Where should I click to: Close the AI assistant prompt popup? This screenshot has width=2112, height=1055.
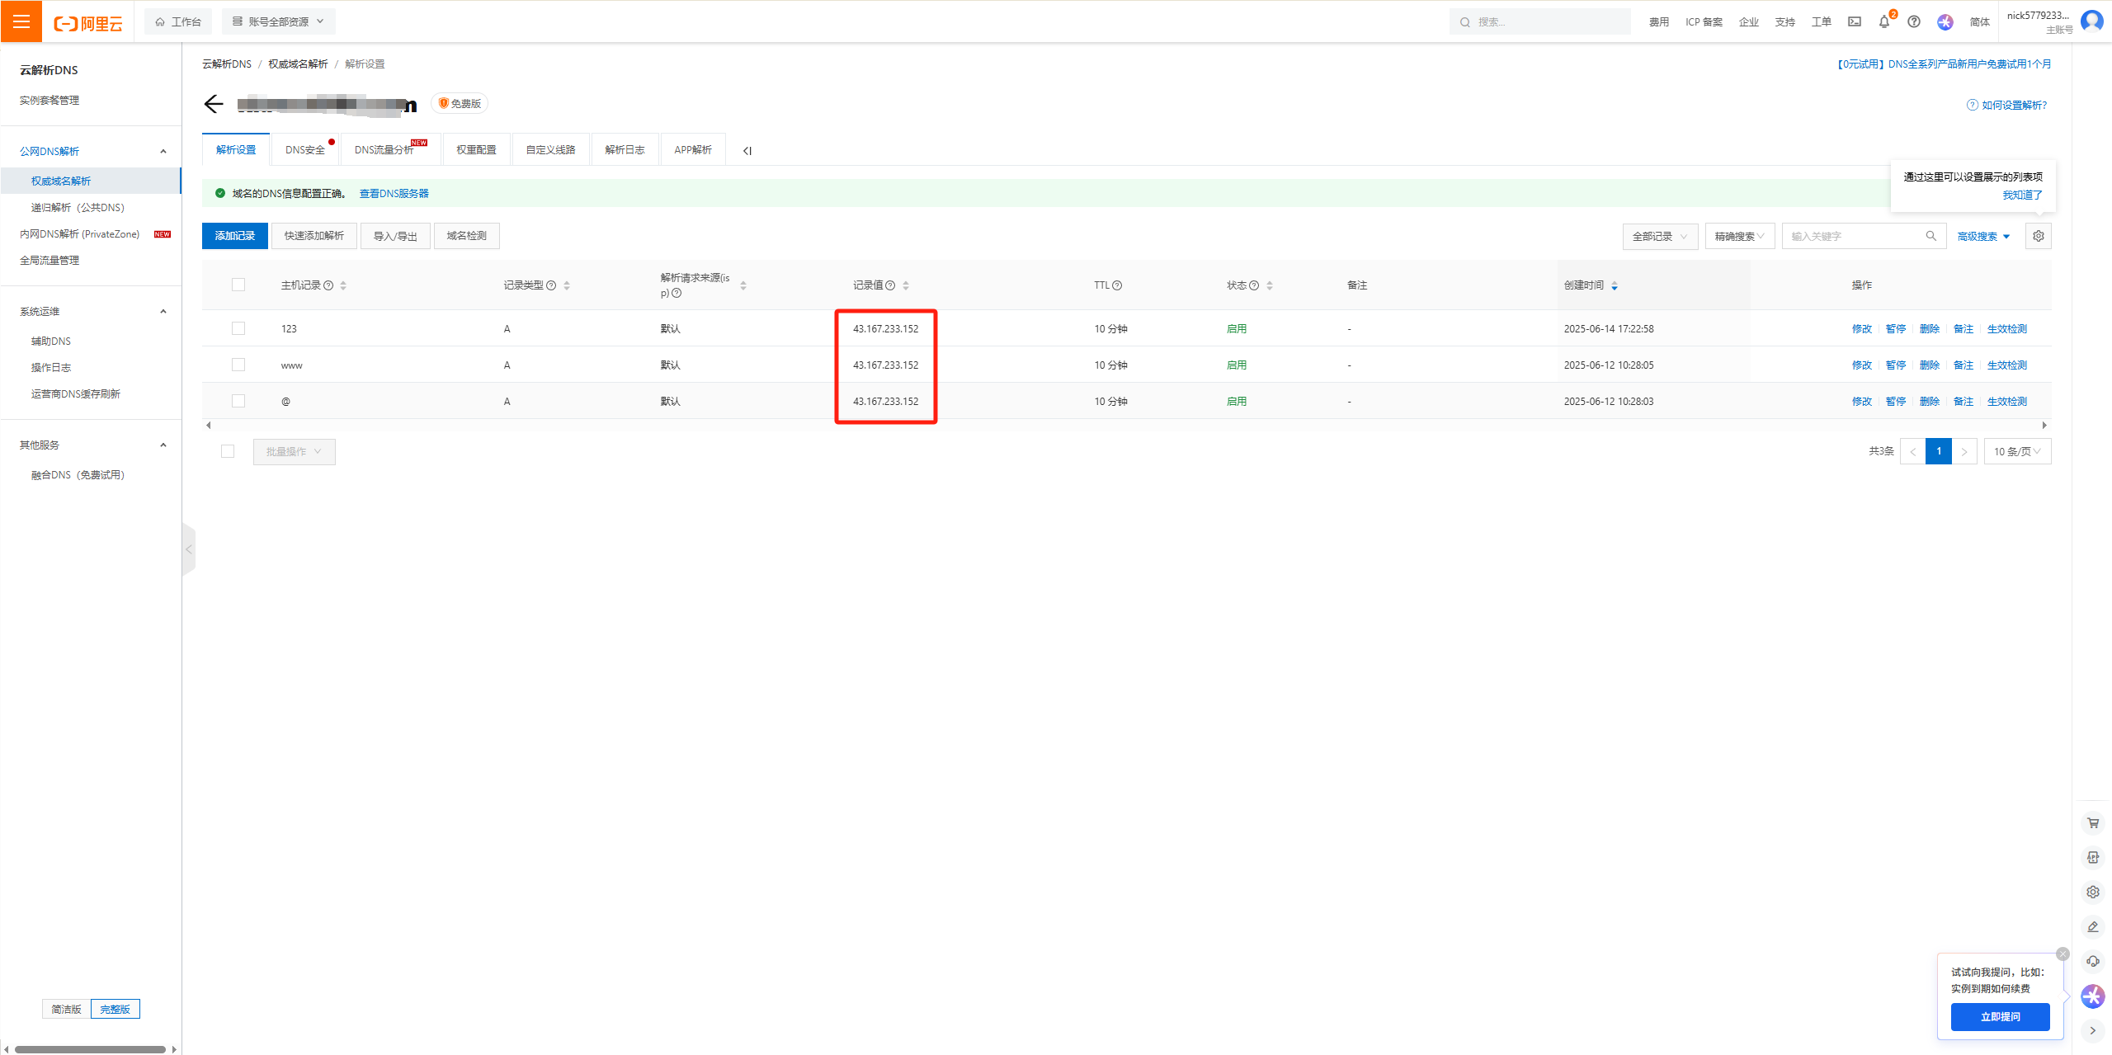click(2062, 954)
